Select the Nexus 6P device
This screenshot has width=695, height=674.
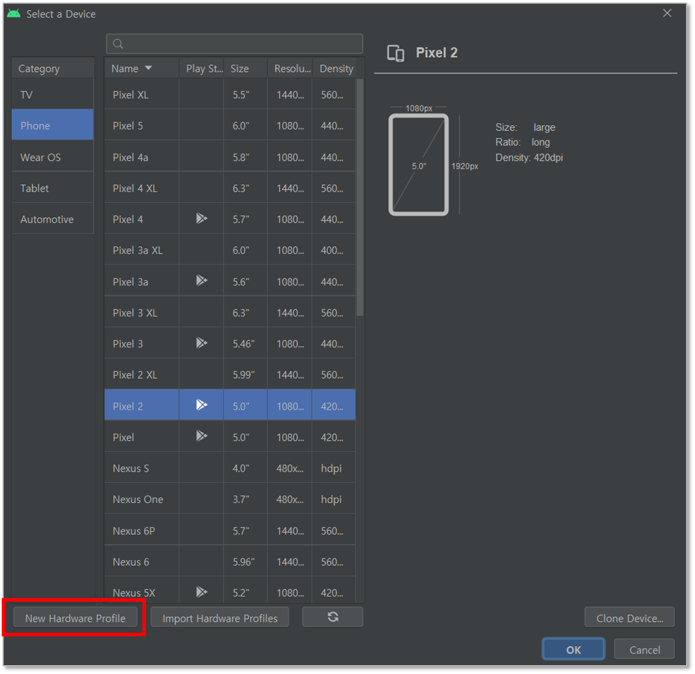tap(134, 530)
